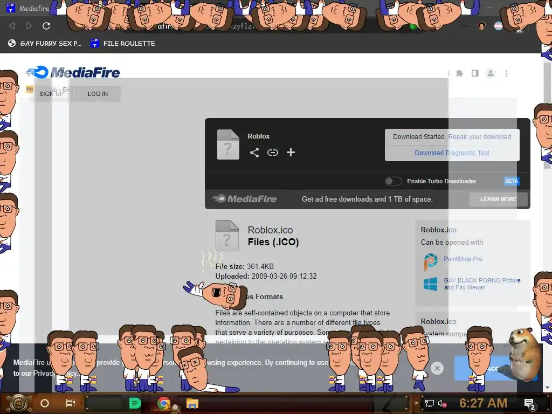The width and height of the screenshot is (552, 414).
Task: Click the browser back arrow
Action: 12,26
